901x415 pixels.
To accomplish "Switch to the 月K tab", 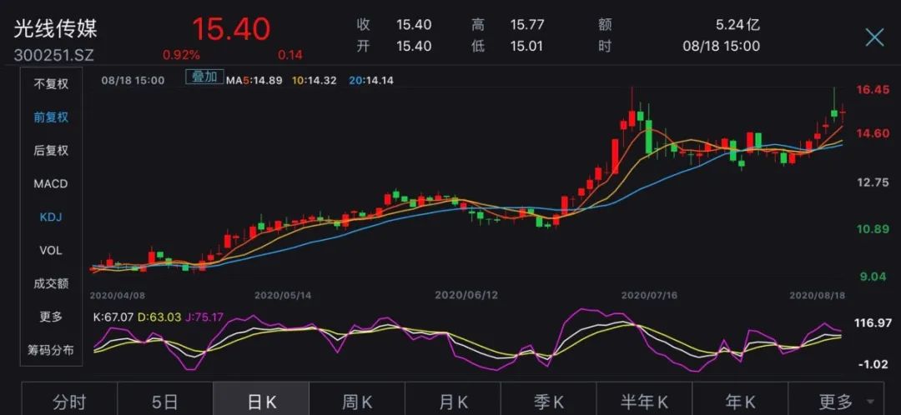I will [x=453, y=401].
